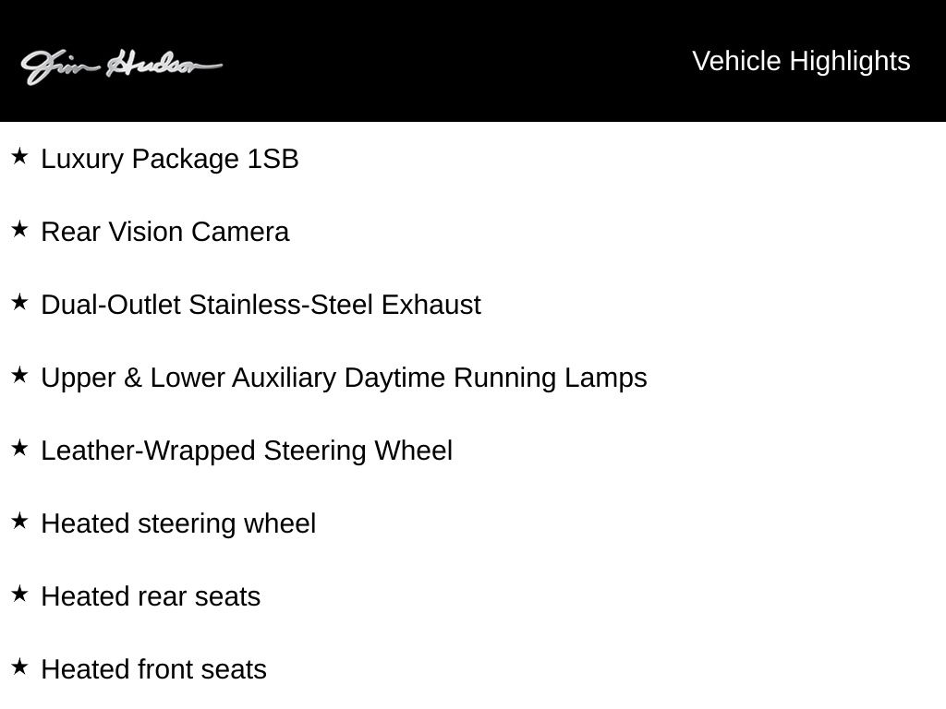Viewport: 946px width, 709px height.
Task: Click the Dual-Outlet Stainless-Steel Exhaust item
Action: coord(261,305)
